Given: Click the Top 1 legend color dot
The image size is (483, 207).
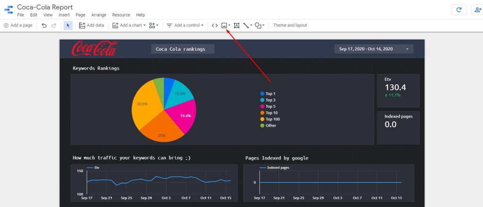Looking at the screenshot, I should [x=262, y=94].
